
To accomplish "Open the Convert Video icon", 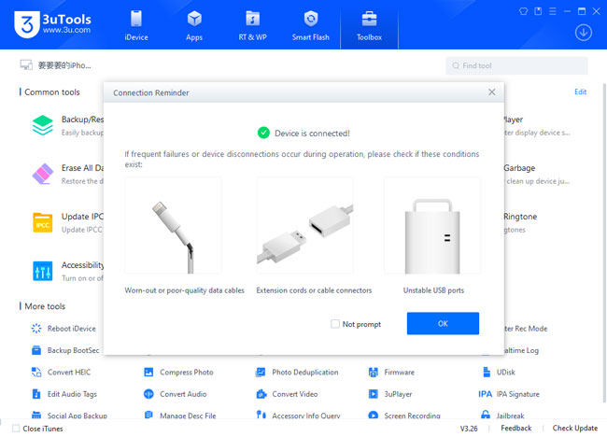I will 261,394.
